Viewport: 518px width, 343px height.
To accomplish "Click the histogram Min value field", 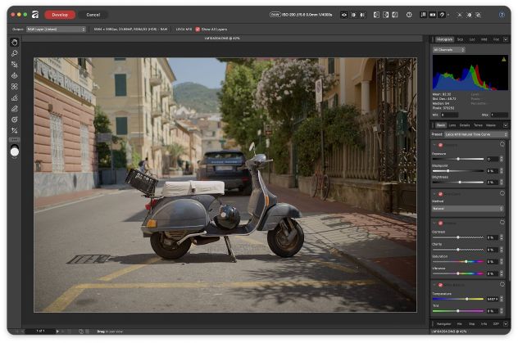I will (x=449, y=115).
